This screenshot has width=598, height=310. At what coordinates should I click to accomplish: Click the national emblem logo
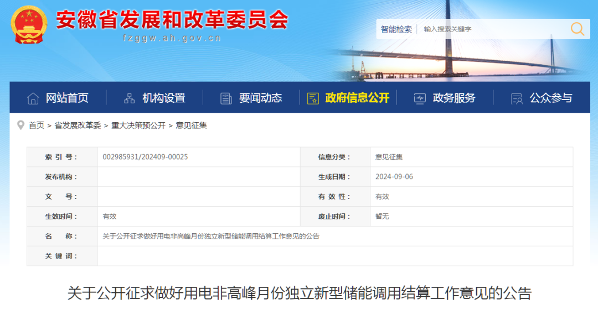(x=29, y=25)
